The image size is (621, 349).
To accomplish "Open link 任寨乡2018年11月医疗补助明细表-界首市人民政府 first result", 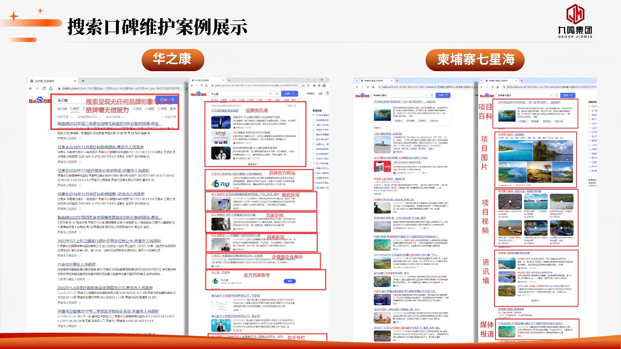I will click(101, 147).
